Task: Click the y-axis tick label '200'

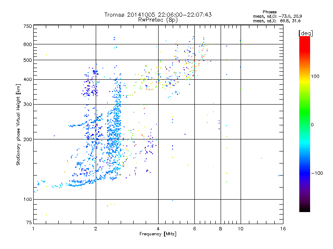Action: point(27,139)
